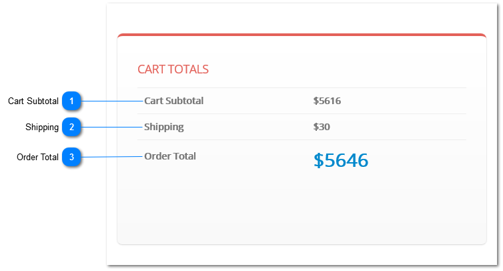Image resolution: width=503 pixels, height=271 pixels.
Task: Select the $30 shipping amount
Action: (x=322, y=127)
